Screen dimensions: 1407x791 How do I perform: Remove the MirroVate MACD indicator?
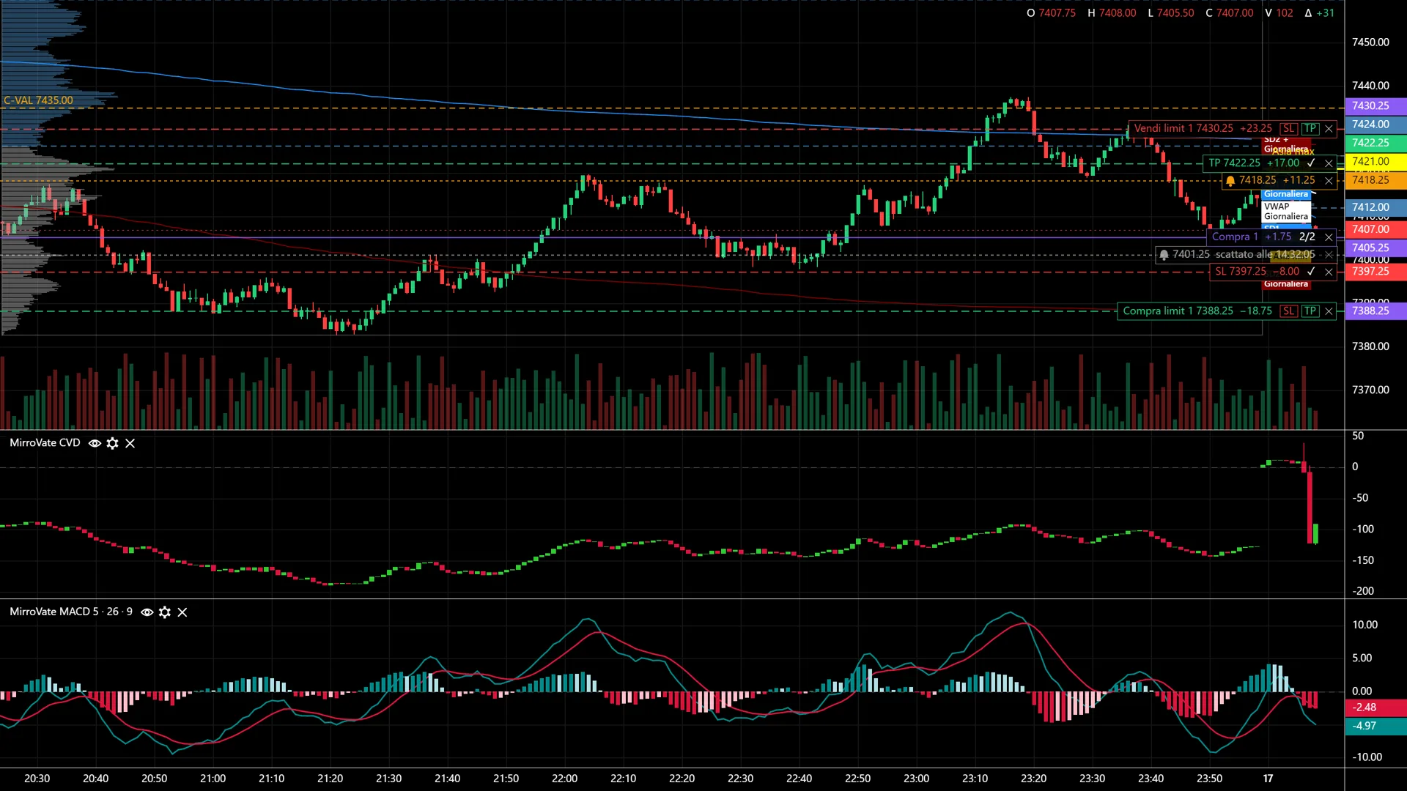pos(182,612)
